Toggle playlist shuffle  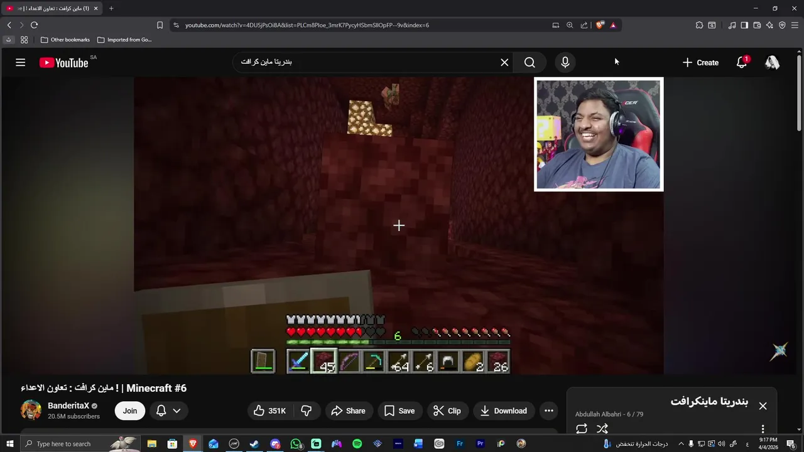point(602,429)
